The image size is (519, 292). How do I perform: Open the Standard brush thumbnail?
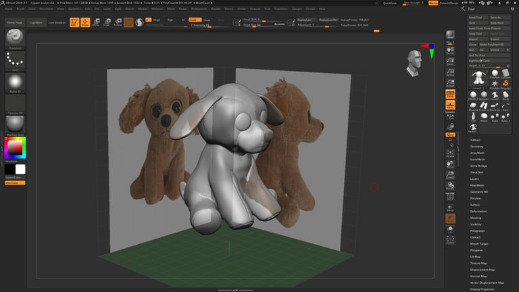(14, 38)
